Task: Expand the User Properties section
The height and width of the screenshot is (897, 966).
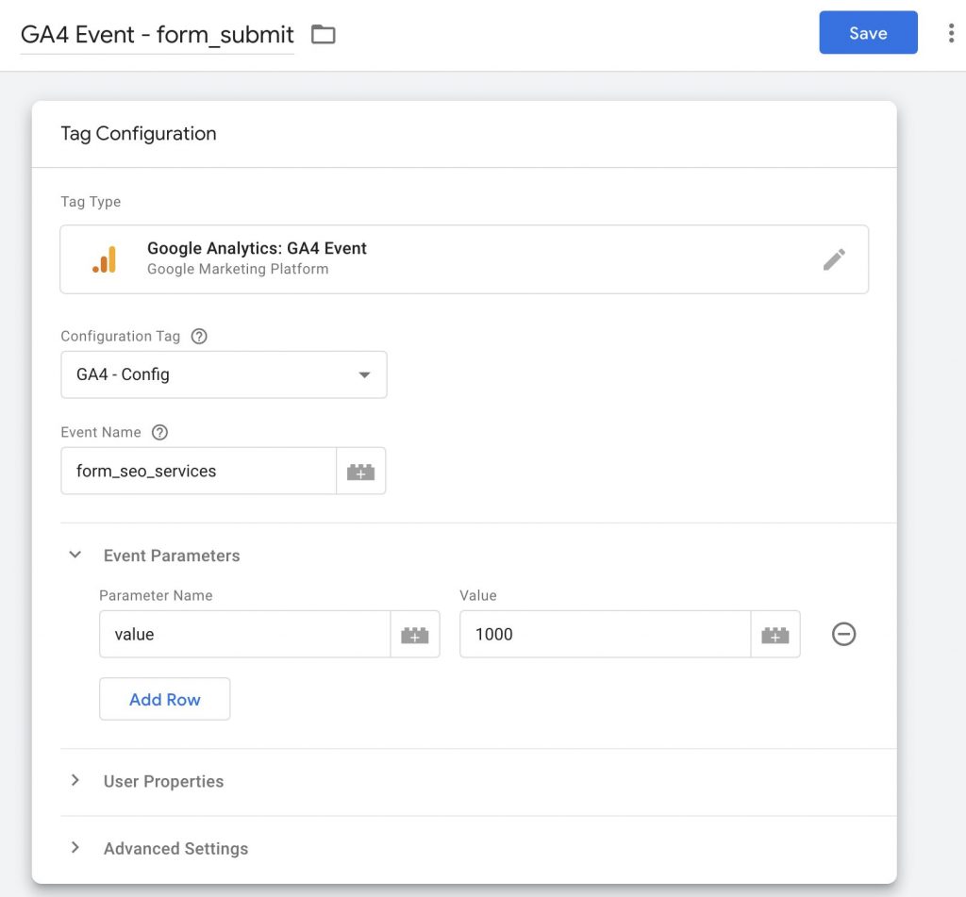Action: 75,780
